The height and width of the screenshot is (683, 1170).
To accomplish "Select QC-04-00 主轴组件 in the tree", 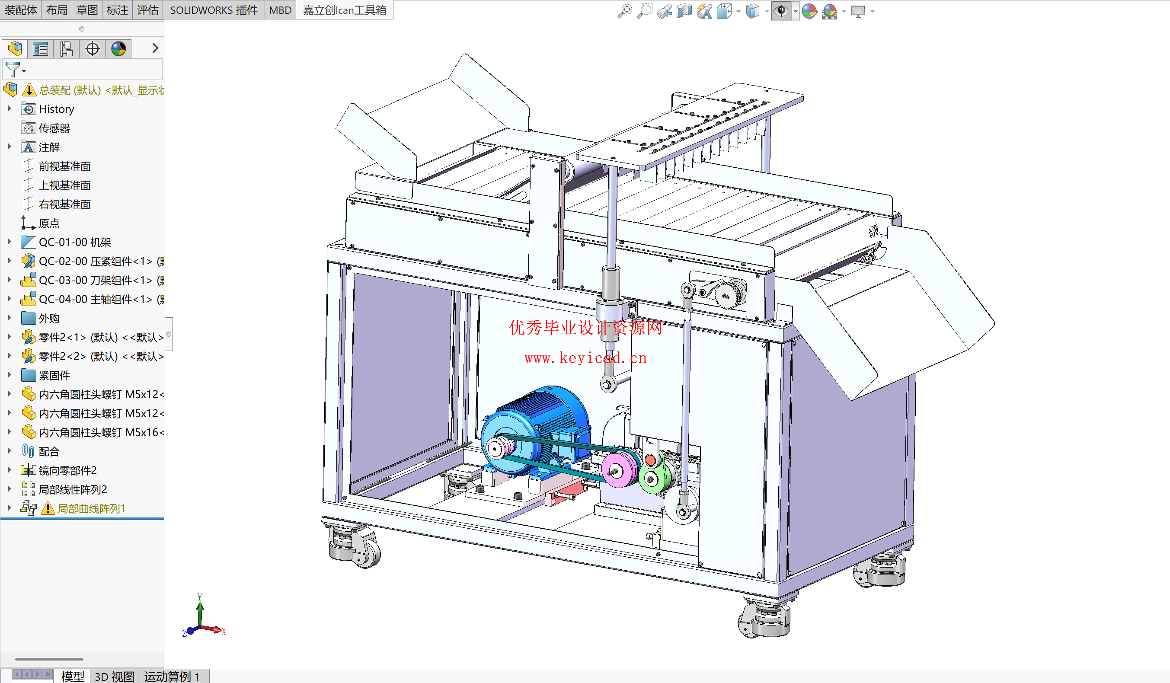I will click(92, 299).
